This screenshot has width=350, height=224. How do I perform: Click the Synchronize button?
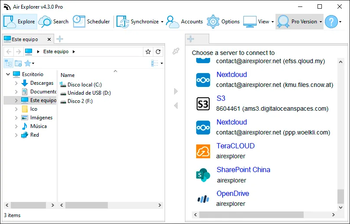[x=137, y=22]
